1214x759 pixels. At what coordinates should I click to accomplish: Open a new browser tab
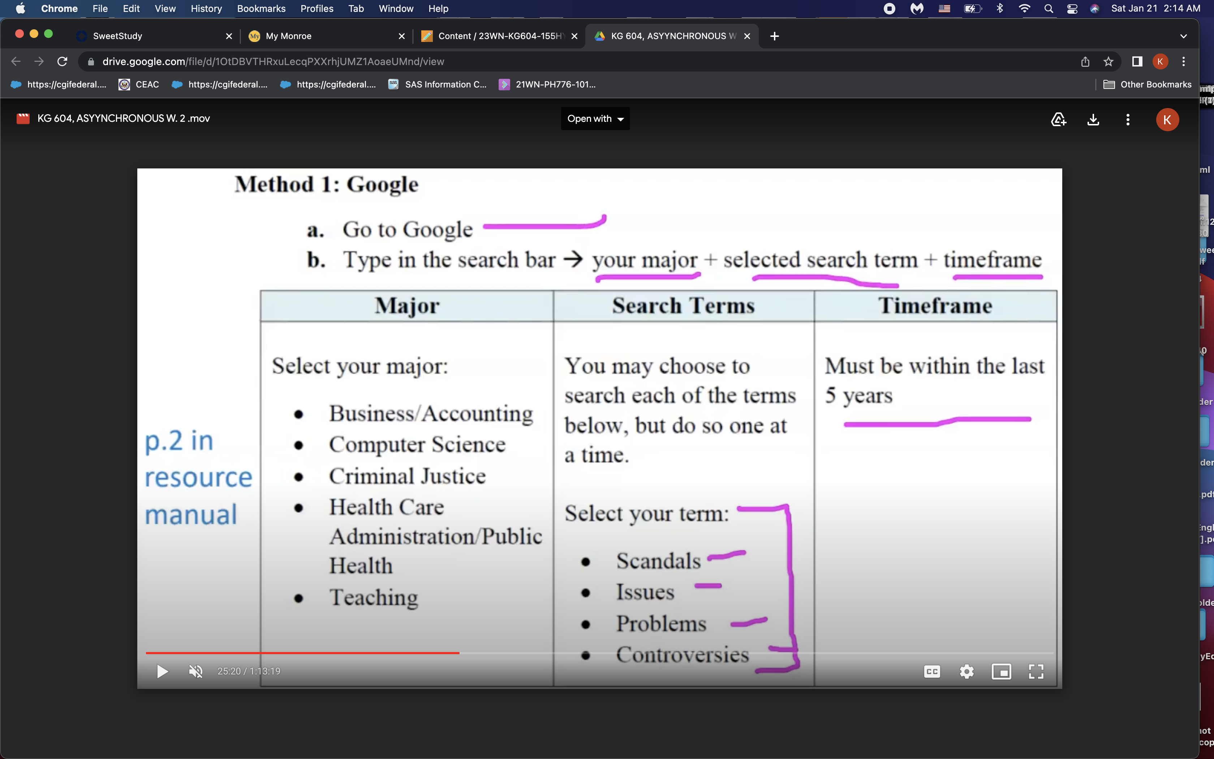(x=774, y=36)
